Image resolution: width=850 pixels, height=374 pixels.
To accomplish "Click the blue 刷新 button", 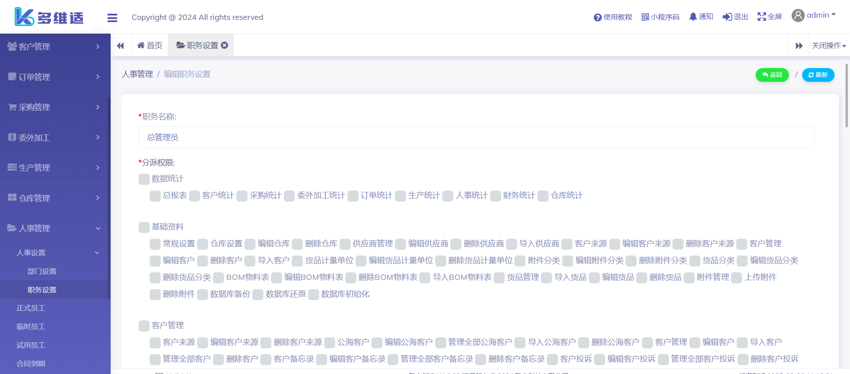I will tap(818, 75).
